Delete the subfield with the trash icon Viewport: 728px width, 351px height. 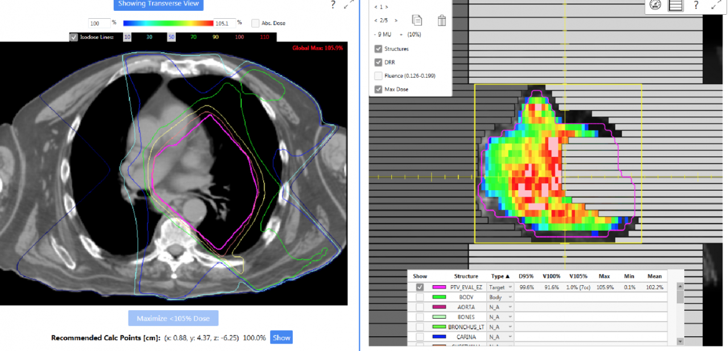[442, 20]
